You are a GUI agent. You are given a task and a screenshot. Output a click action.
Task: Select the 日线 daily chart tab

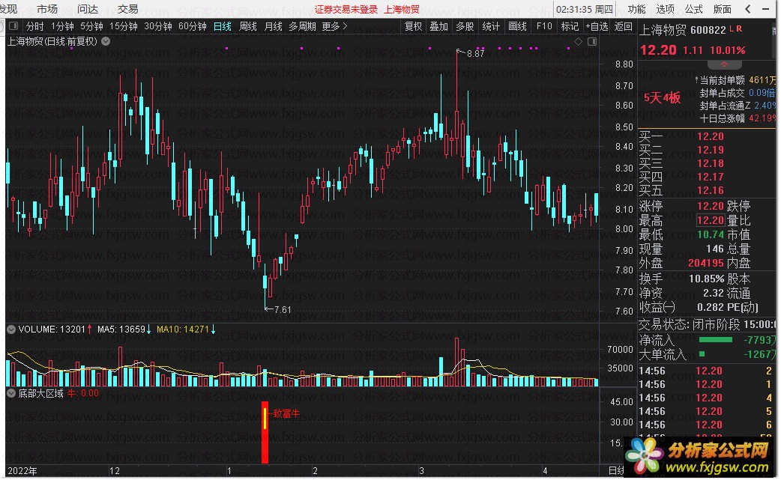(222, 26)
